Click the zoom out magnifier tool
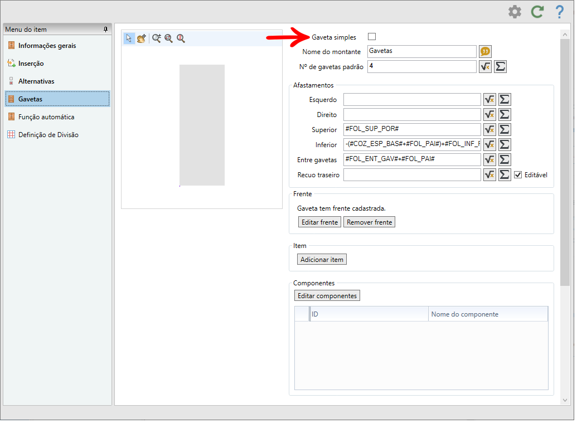Image resolution: width=577 pixels, height=428 pixels. 169,38
